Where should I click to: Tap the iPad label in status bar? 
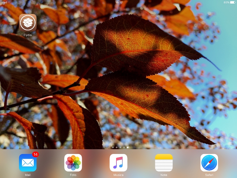[x=4, y=2]
